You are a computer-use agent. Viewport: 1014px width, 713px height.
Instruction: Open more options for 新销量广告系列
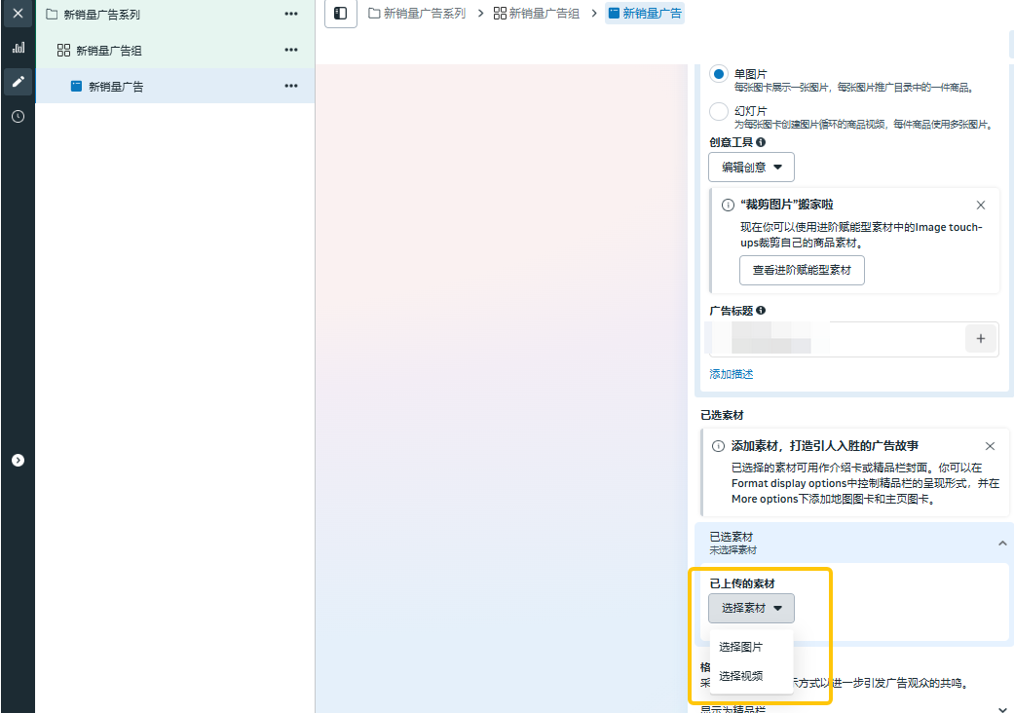(291, 15)
